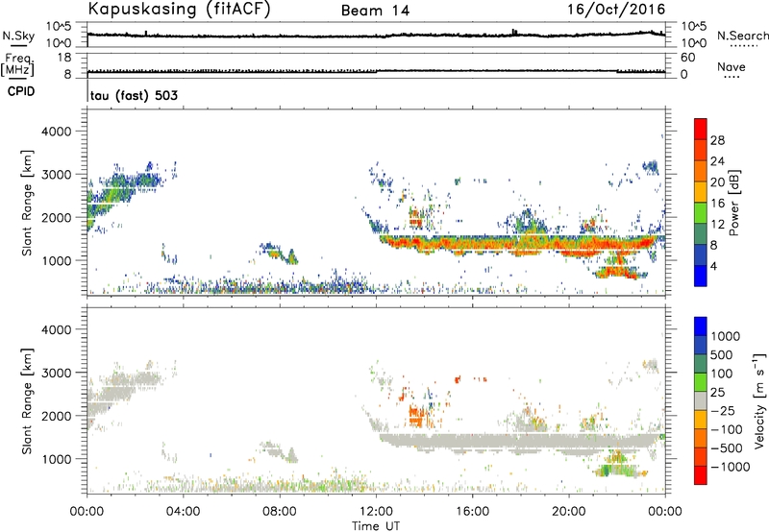769x532 pixels.
Task: Click the velocity panel 'Slant Range [km]' label
Action: [x=27, y=401]
